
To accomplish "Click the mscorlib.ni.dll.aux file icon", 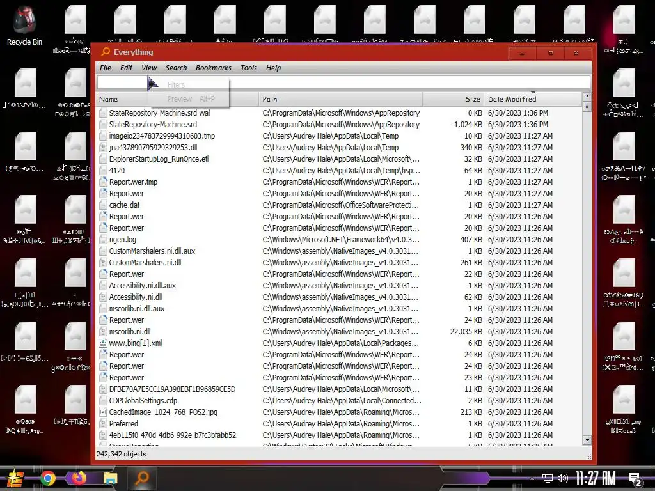I will click(x=103, y=309).
